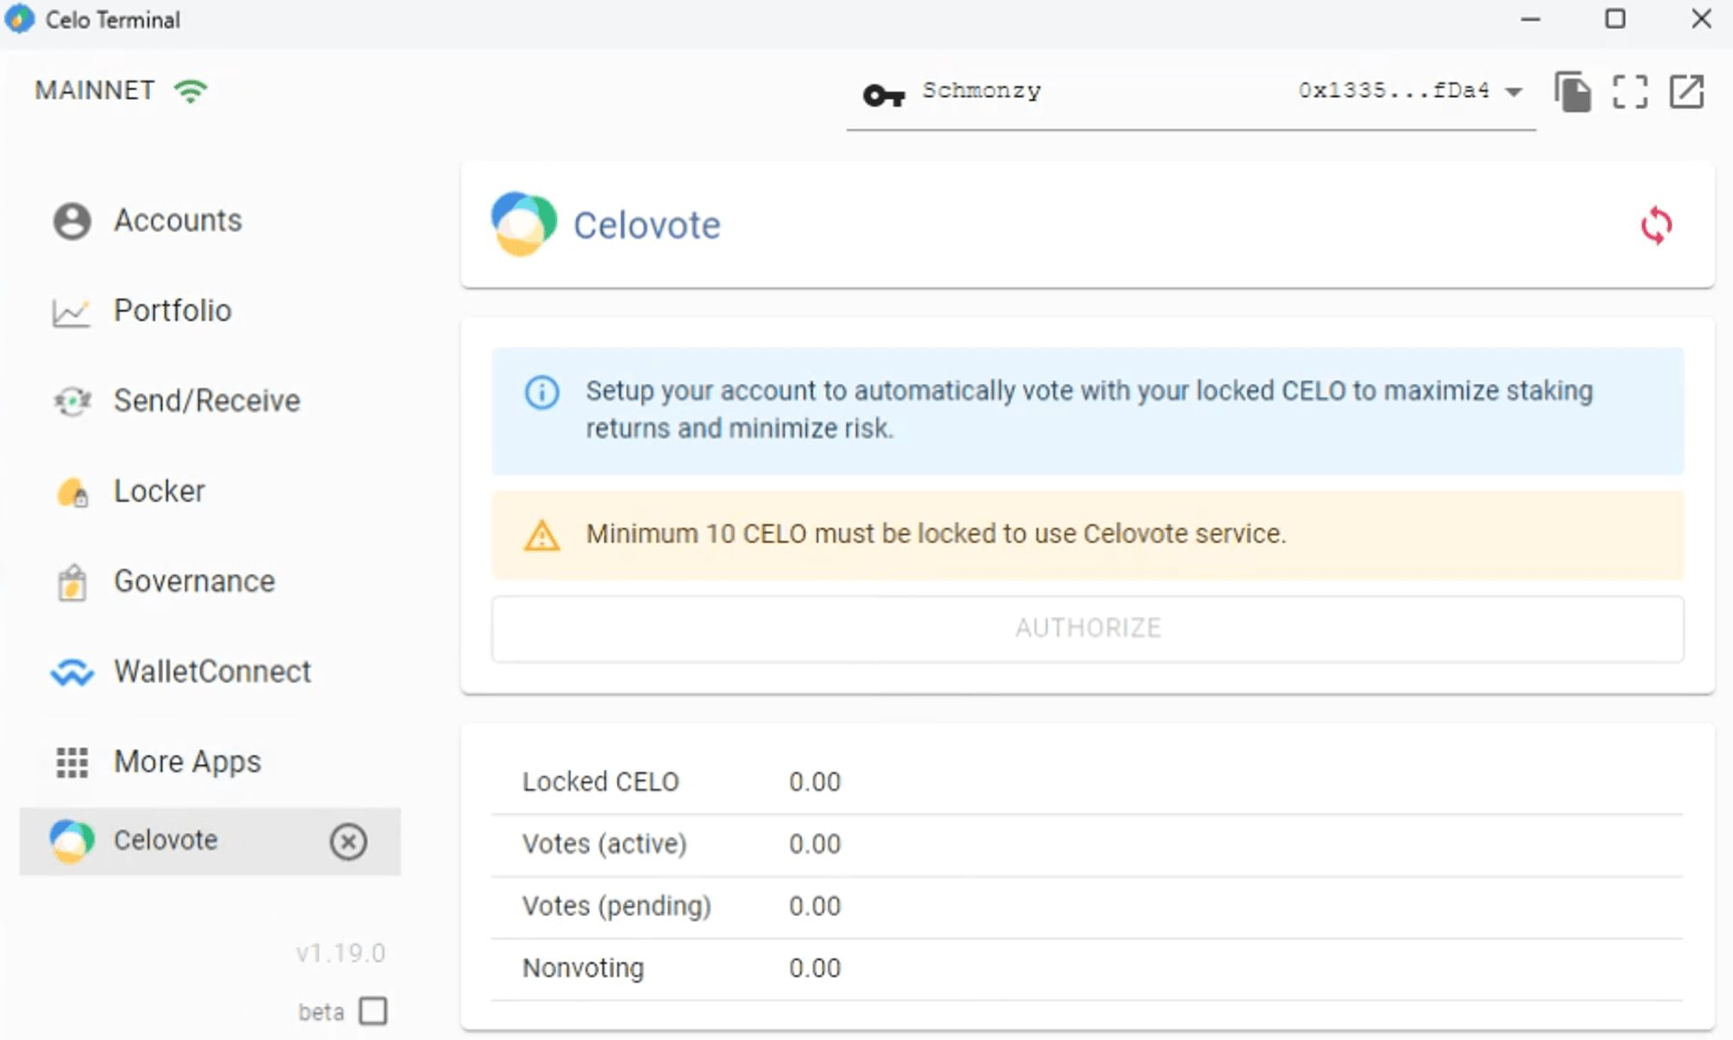Copy account address with copy icon
The height and width of the screenshot is (1040, 1733).
pos(1573,91)
